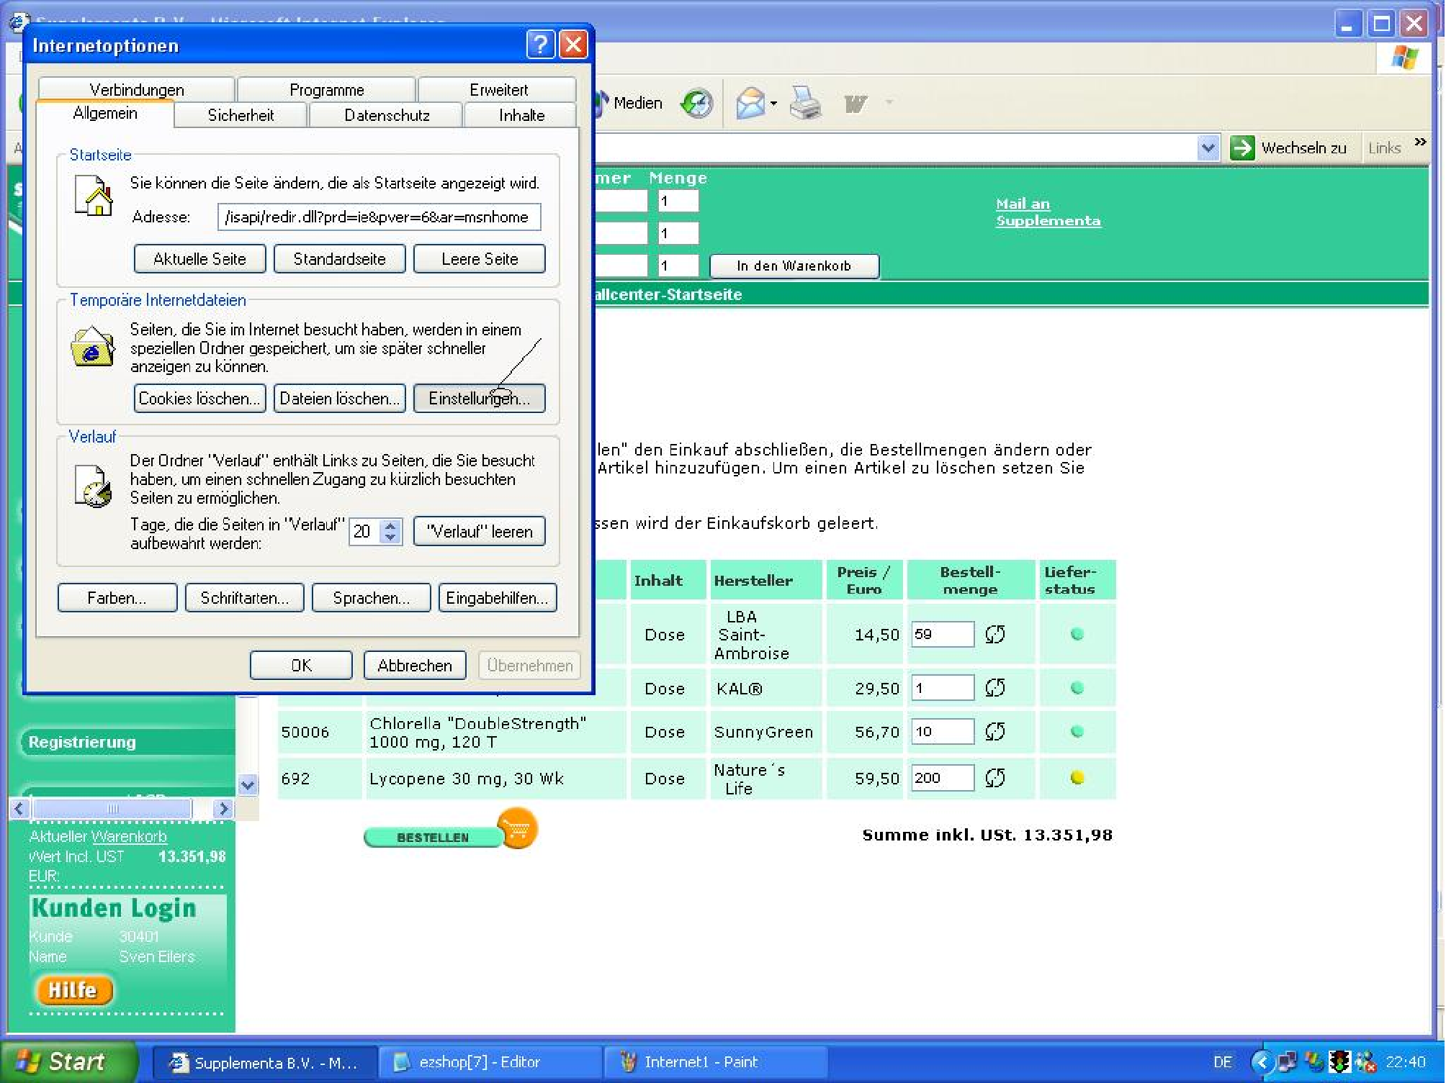Click refresh icon for Lycopene quantity 200
The height and width of the screenshot is (1083, 1446).
tap(994, 778)
